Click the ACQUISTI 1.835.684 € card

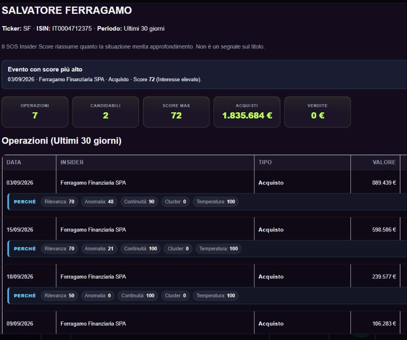pos(247,112)
